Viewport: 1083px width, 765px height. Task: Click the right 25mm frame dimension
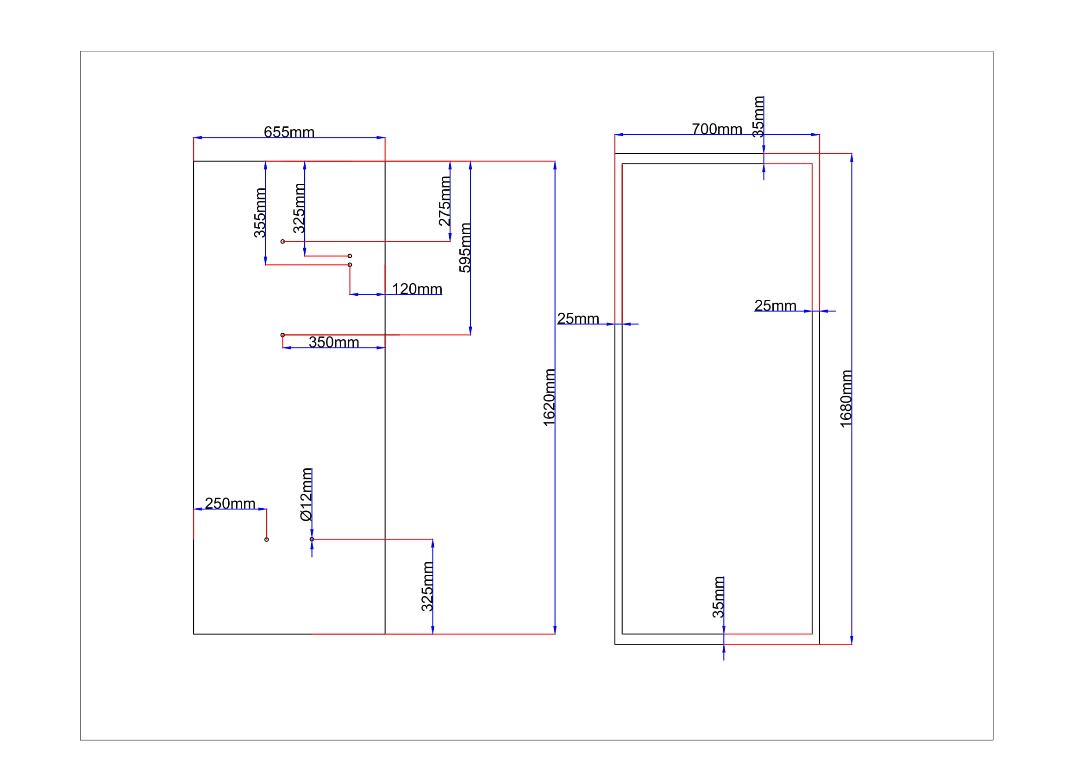coord(775,306)
